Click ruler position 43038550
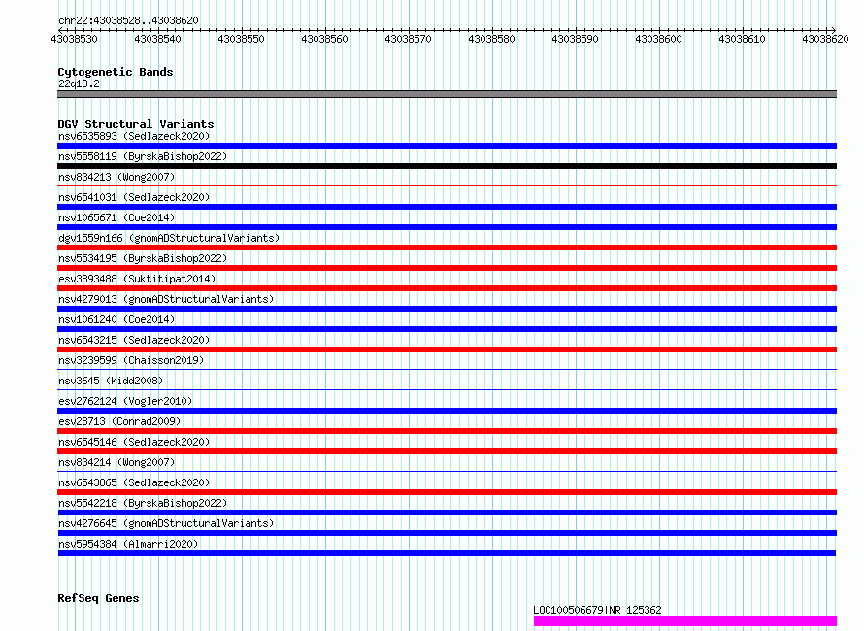The width and height of the screenshot is (864, 631). (x=241, y=39)
